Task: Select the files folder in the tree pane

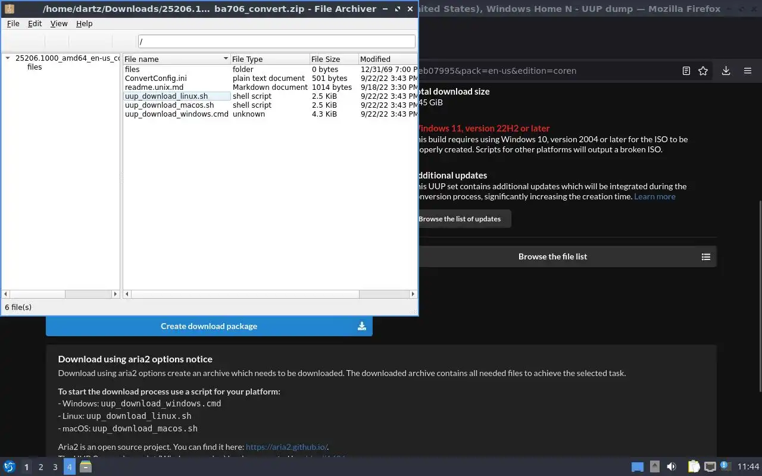Action: (35, 67)
